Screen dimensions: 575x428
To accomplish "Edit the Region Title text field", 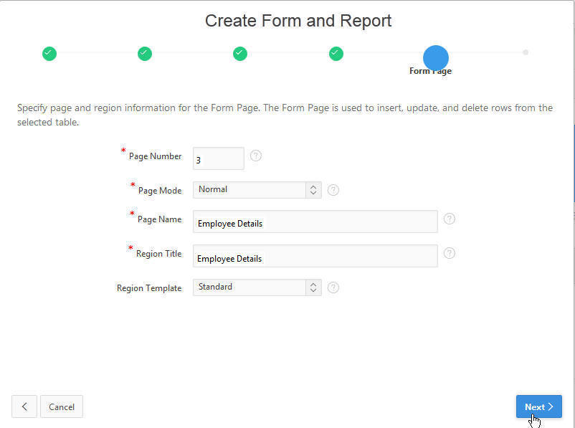I will click(x=315, y=256).
